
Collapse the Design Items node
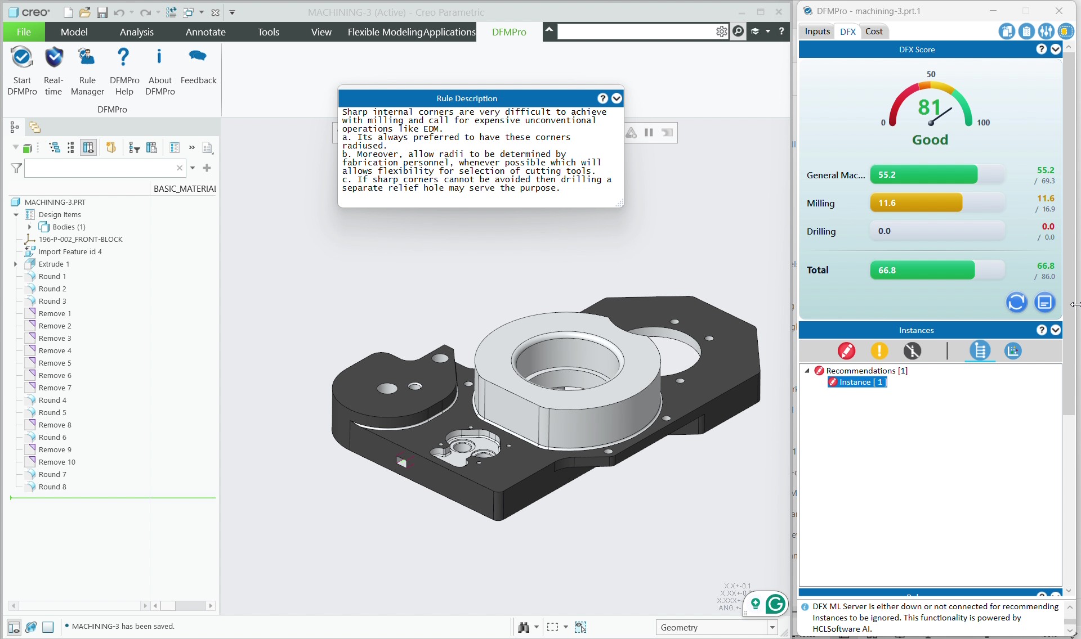pos(16,215)
